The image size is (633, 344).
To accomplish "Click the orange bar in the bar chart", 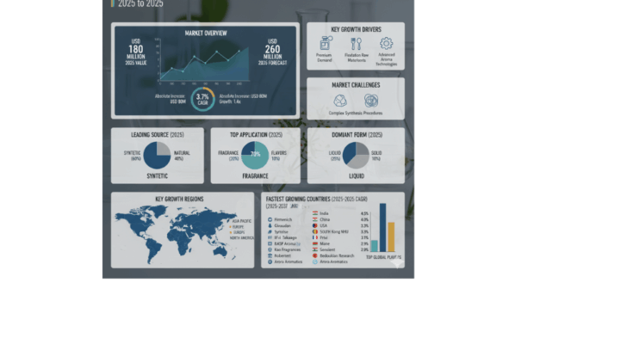I will tap(391, 237).
